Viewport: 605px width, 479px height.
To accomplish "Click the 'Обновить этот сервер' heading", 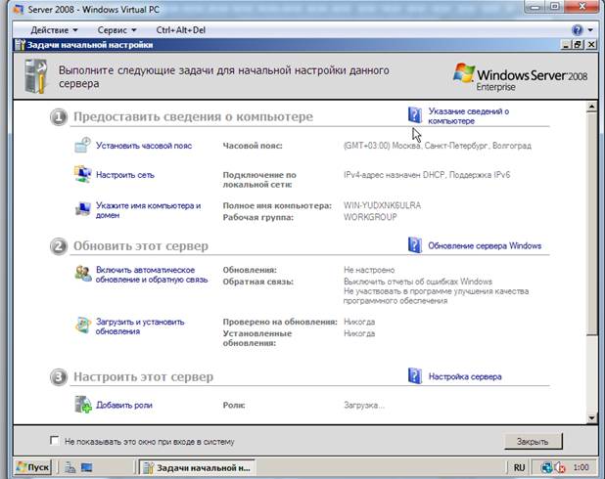I will point(141,245).
